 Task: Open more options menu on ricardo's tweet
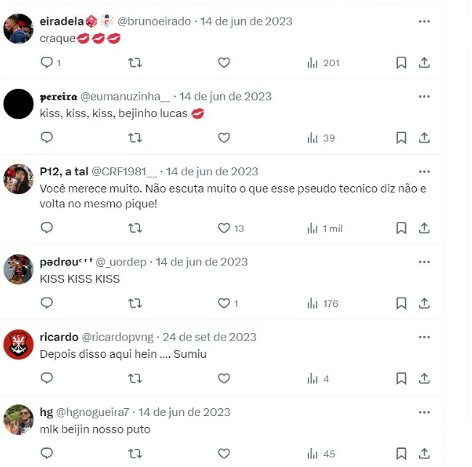(x=424, y=337)
